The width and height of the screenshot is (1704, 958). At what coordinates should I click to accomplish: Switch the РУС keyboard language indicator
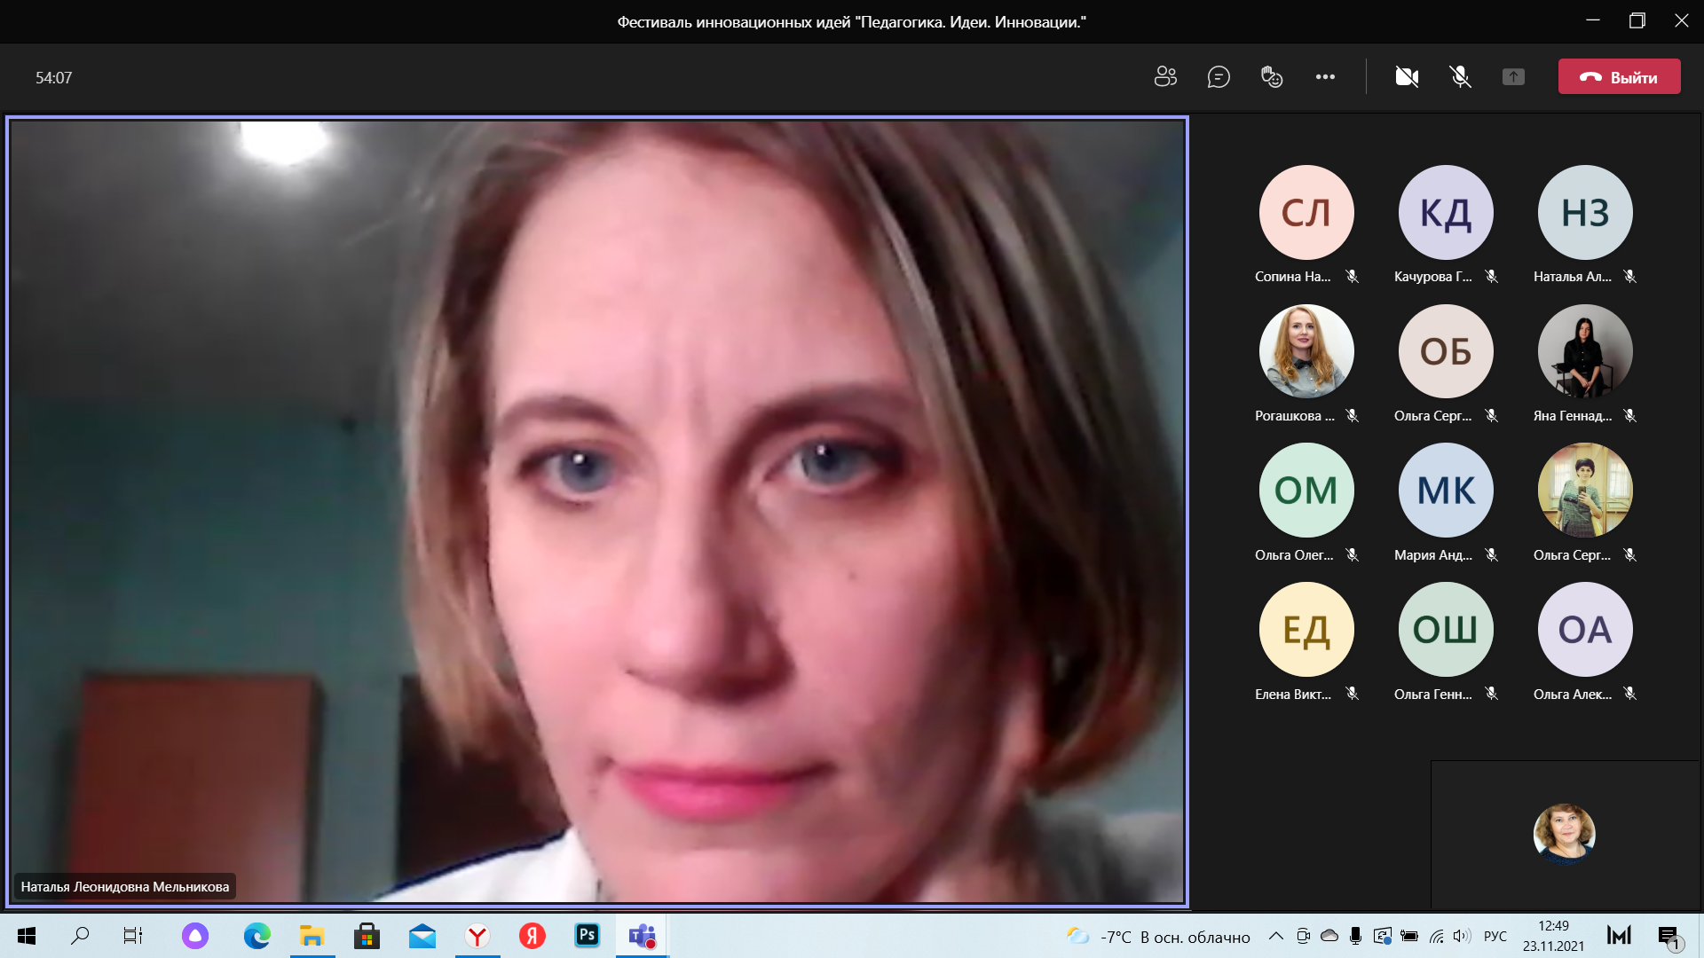coord(1495,936)
